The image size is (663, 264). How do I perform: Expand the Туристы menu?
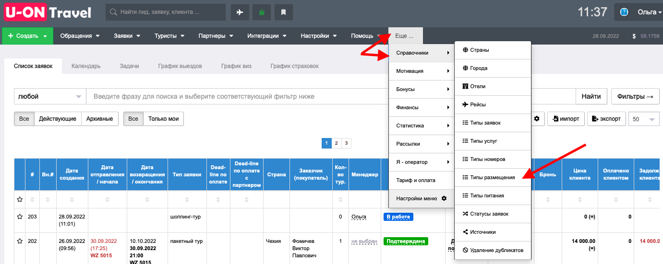169,36
